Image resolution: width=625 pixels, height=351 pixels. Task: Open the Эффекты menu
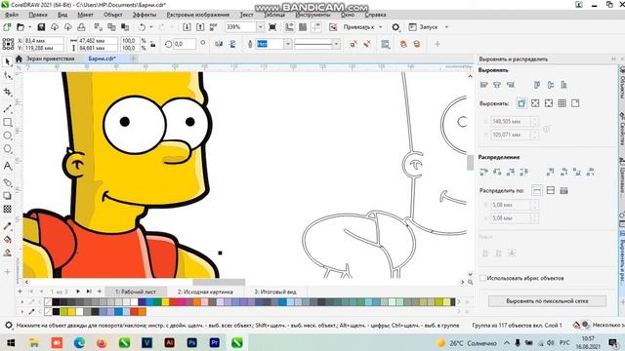[x=145, y=15]
